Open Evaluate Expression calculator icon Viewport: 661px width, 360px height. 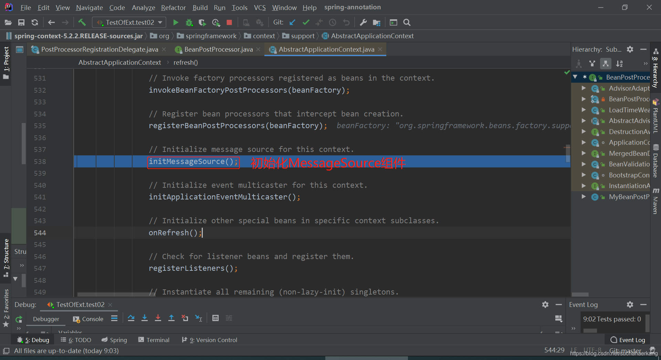point(216,318)
